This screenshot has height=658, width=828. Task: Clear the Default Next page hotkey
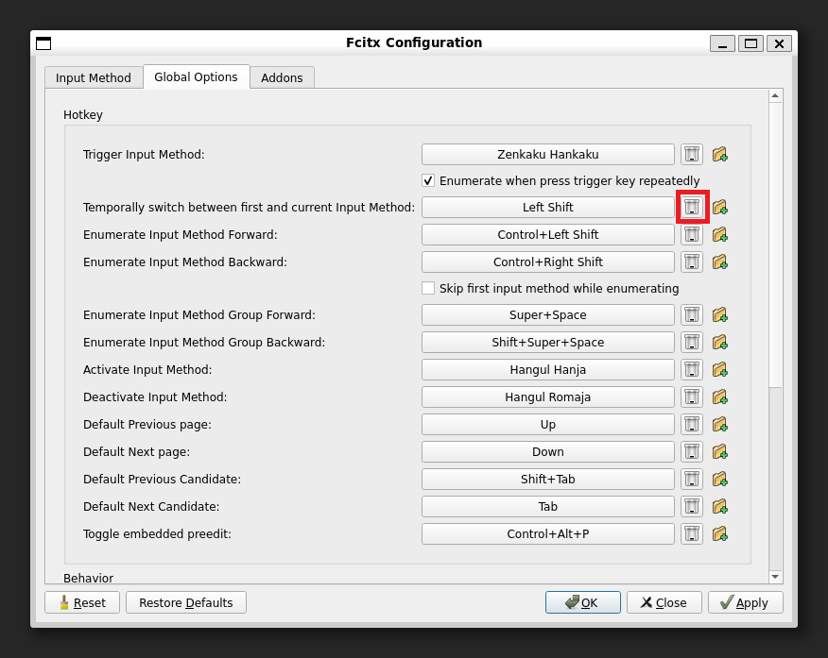click(x=691, y=452)
